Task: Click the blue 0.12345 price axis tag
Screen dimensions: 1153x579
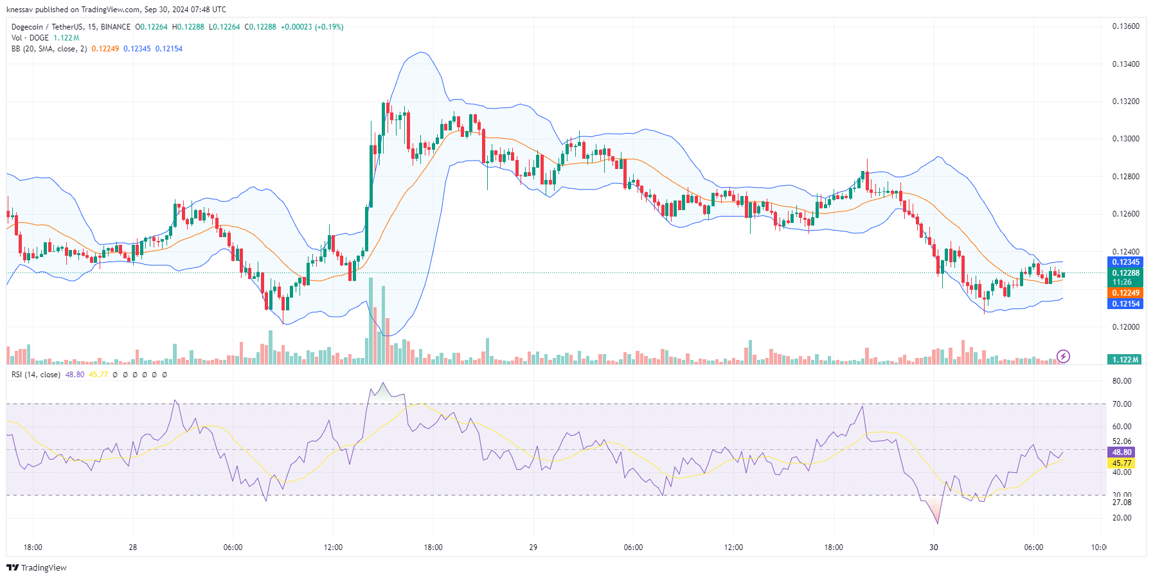Action: (1125, 262)
